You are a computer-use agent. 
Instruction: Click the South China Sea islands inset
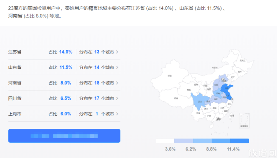click(x=244, y=121)
